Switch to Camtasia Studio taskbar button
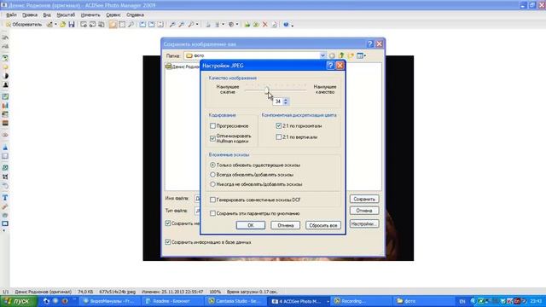Screen dimensions: 546x307 tap(235, 301)
